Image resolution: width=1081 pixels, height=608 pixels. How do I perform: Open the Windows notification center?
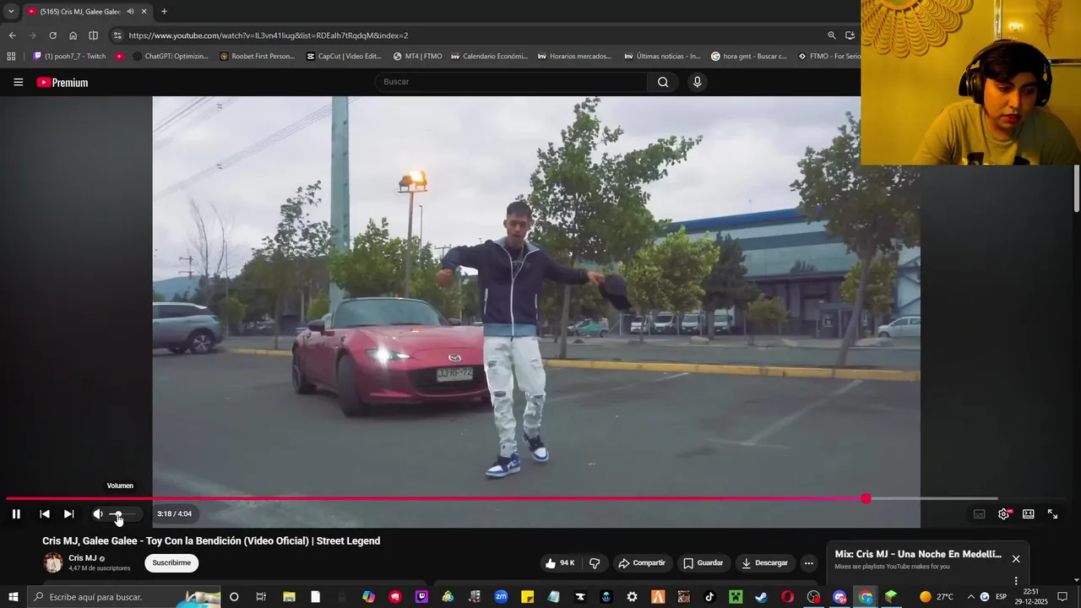pyautogui.click(x=1062, y=597)
